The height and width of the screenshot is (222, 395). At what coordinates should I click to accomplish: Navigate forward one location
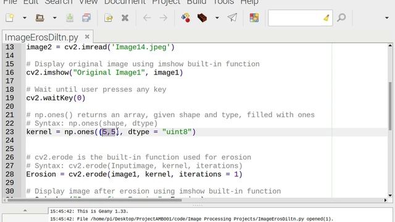tap(163, 18)
